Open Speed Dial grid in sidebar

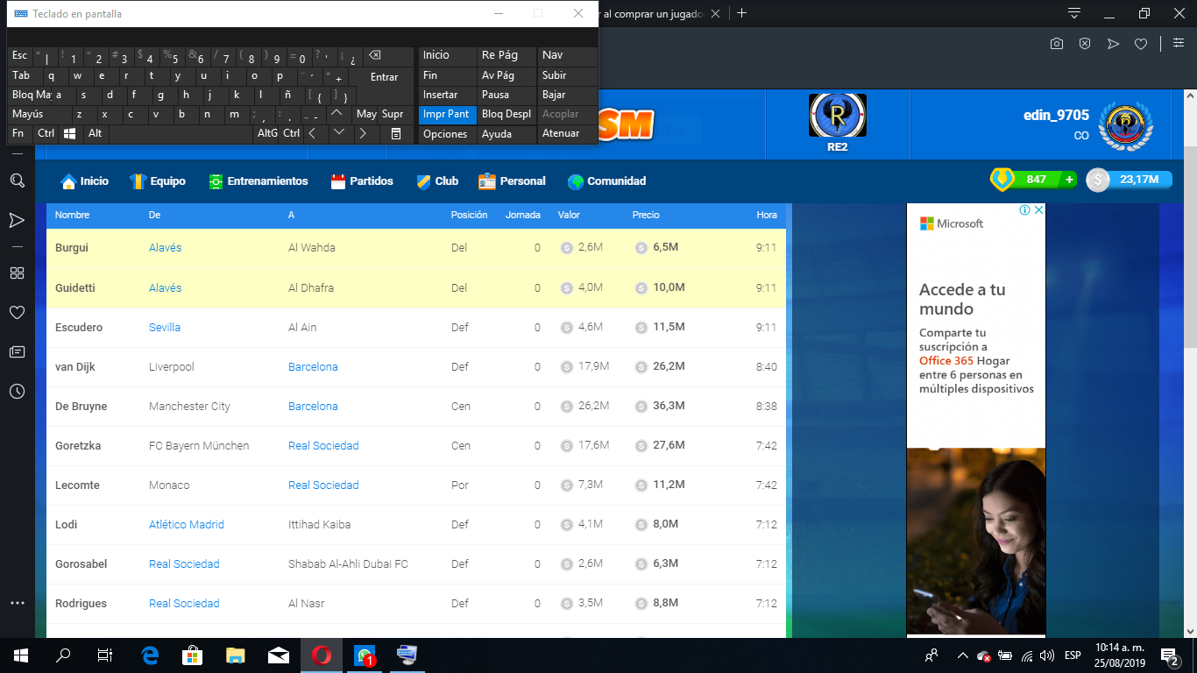point(17,273)
